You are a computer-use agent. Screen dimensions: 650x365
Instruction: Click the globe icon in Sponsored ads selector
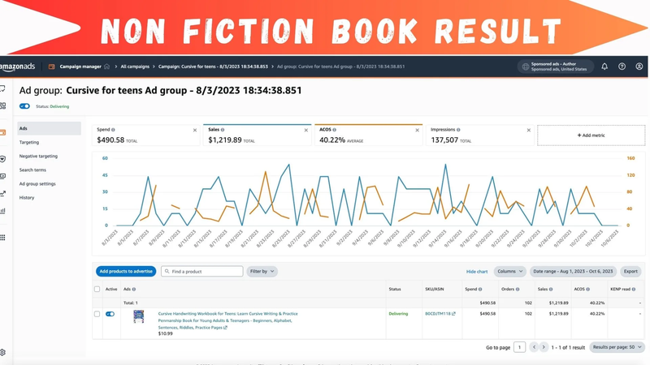(525, 67)
